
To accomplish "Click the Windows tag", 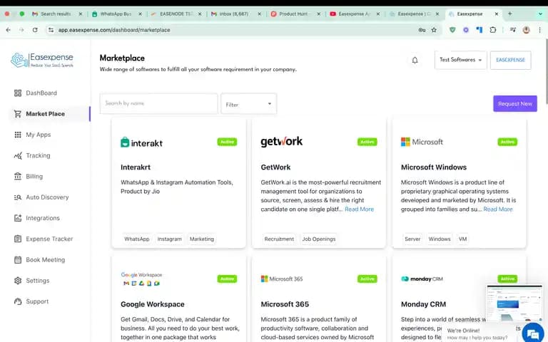I will [440, 239].
